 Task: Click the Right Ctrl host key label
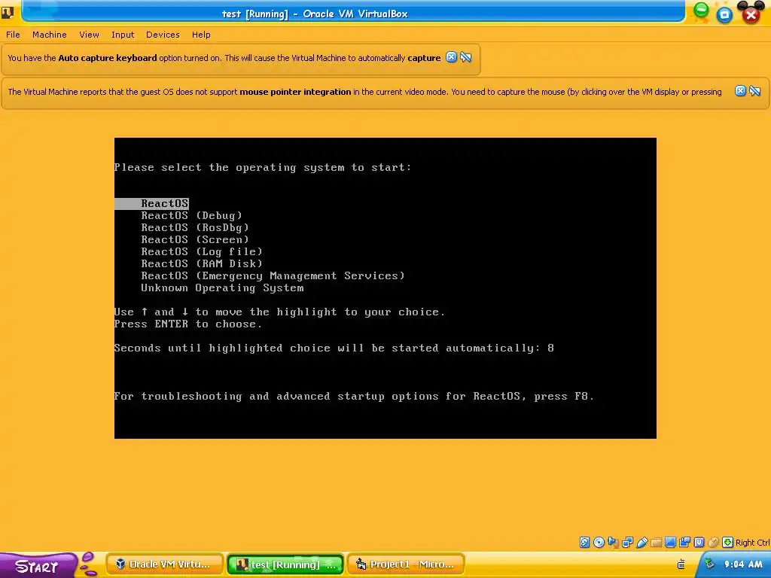tap(752, 543)
